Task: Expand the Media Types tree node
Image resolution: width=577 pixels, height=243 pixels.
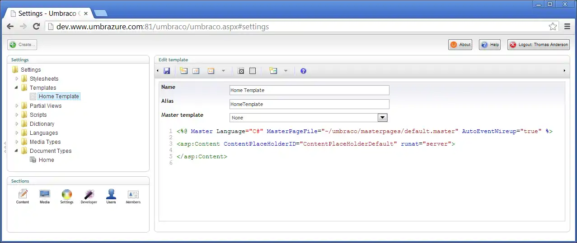Action: [17, 142]
